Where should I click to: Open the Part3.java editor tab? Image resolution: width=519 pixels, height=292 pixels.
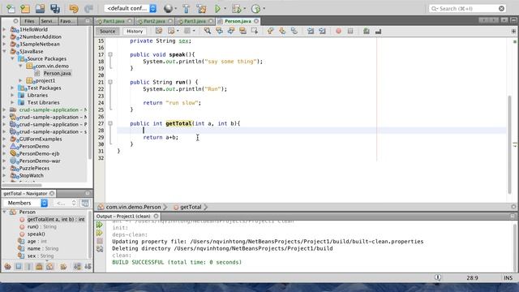(x=195, y=21)
